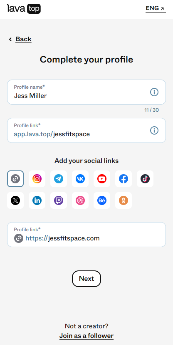This screenshot has height=345, width=173.
Task: Choose the Telegram social icon
Action: click(x=59, y=179)
